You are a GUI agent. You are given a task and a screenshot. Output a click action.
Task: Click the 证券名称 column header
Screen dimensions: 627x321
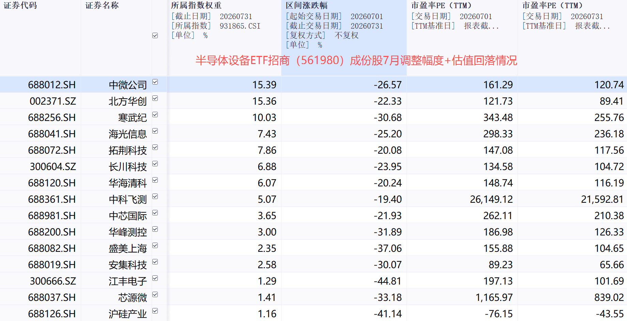pyautogui.click(x=102, y=5)
